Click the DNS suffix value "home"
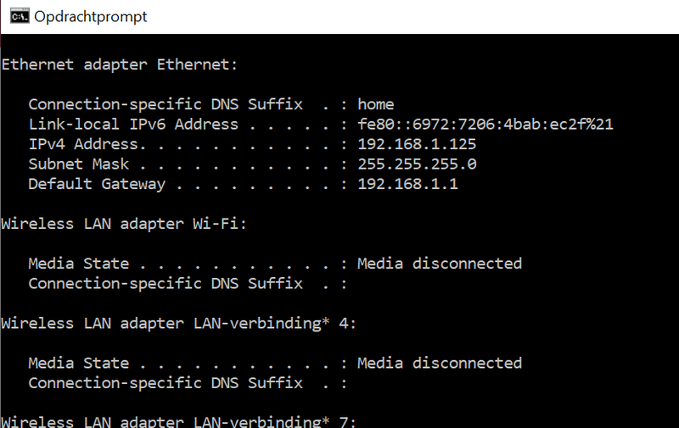679x428 pixels. pos(376,104)
